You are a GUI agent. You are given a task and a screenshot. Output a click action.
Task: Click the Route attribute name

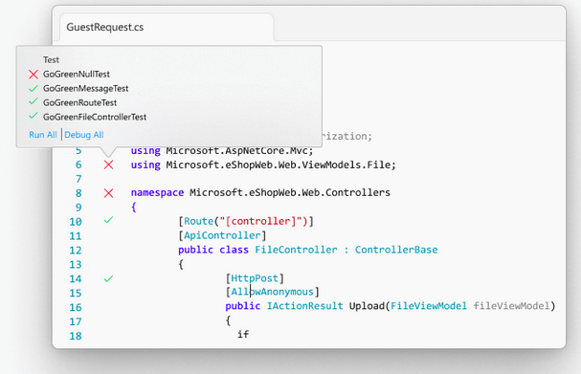pos(198,222)
